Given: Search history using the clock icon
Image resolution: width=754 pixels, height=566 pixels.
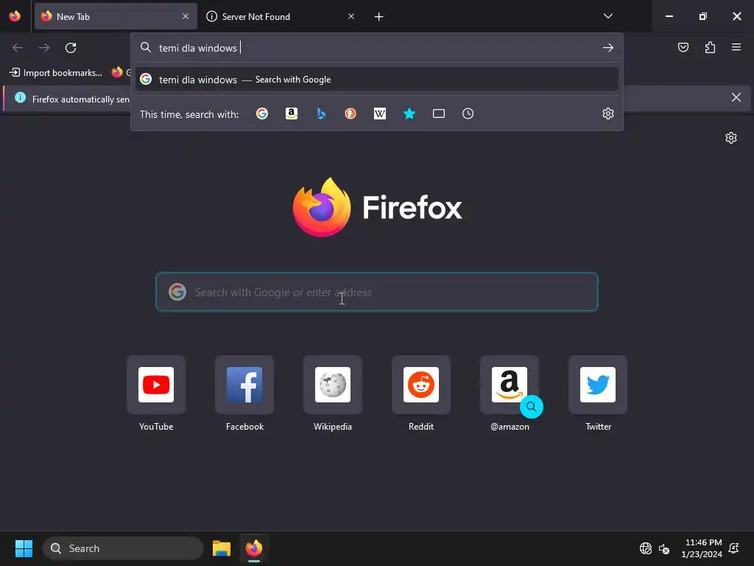Looking at the screenshot, I should pos(468,113).
